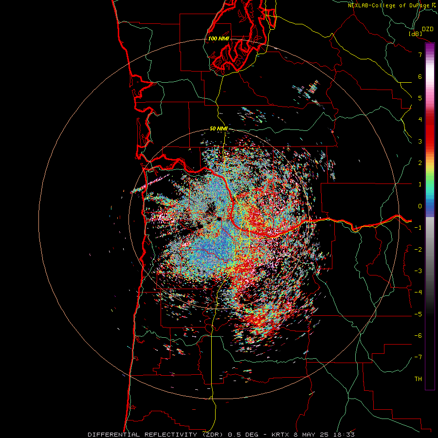
Task: Click the -6 dB scale label
Action: 418,336
